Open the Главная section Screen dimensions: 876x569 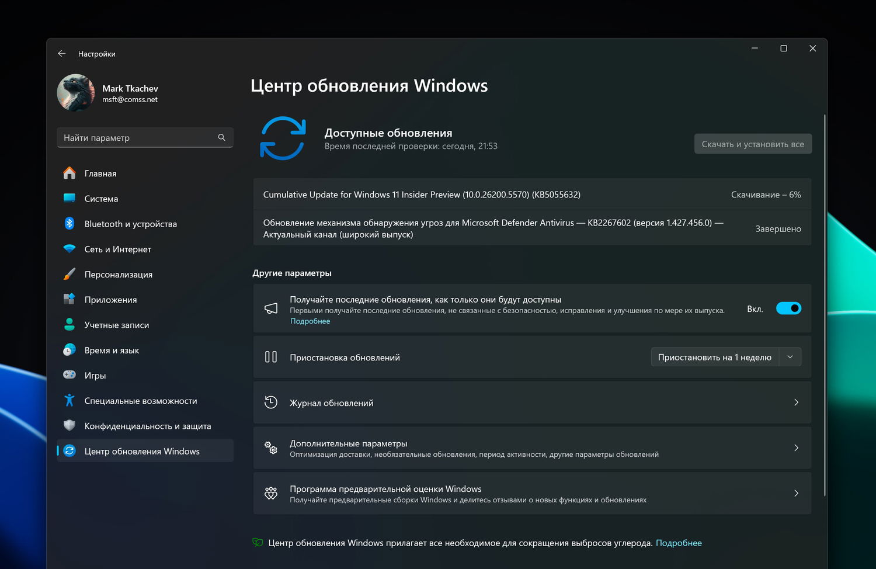(x=145, y=174)
